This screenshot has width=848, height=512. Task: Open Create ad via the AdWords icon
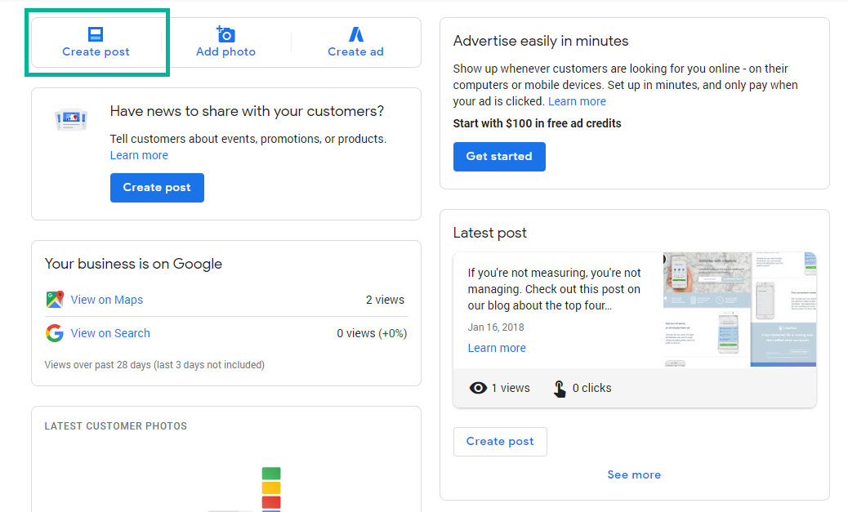point(355,33)
